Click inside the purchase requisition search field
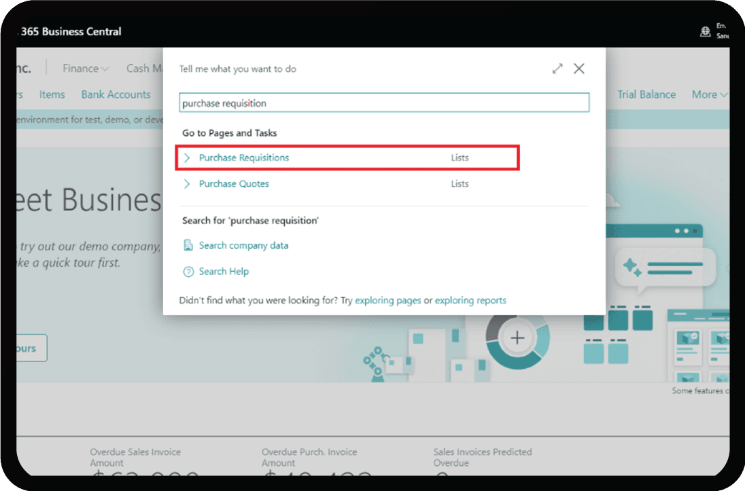Image resolution: width=745 pixels, height=491 pixels. (x=384, y=102)
